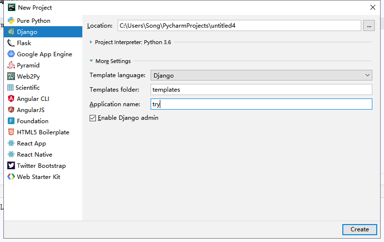Click the Django label in list
Screen dimensions: 384x242
click(x=27, y=32)
